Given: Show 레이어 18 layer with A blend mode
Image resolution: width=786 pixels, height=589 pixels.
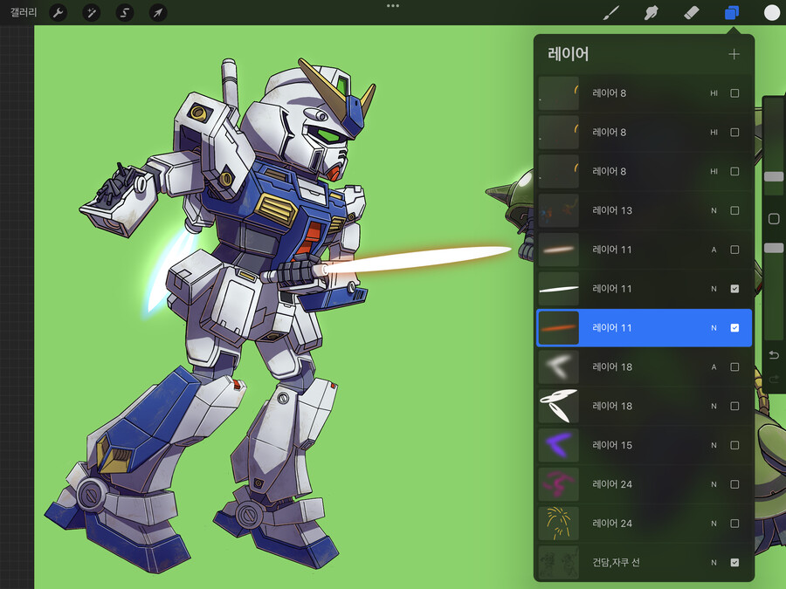Looking at the screenshot, I should tap(734, 367).
